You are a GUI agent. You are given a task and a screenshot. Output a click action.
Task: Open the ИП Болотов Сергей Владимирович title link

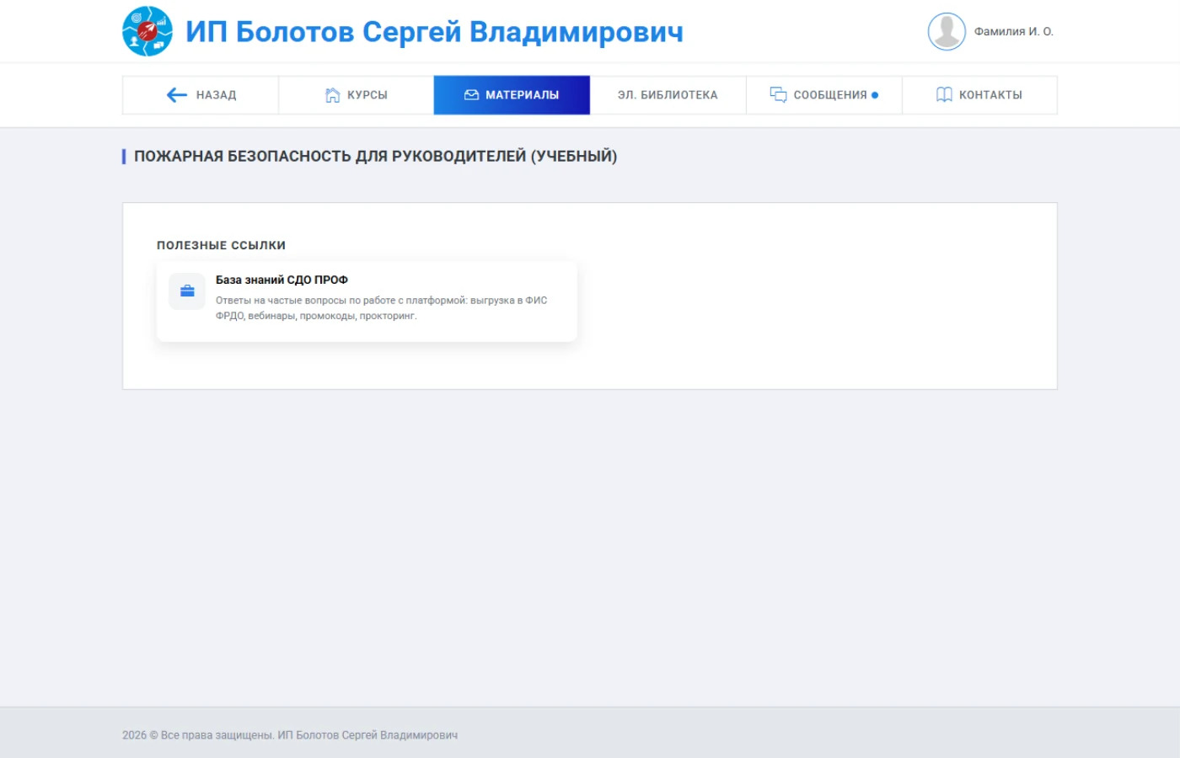(434, 31)
